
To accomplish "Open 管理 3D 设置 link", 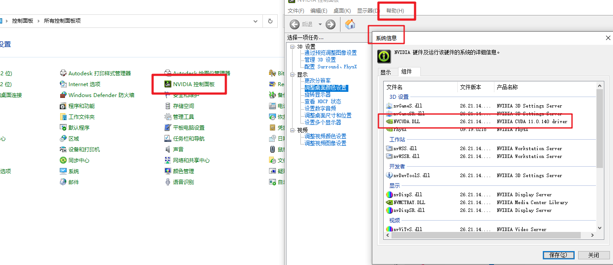I will coord(320,60).
